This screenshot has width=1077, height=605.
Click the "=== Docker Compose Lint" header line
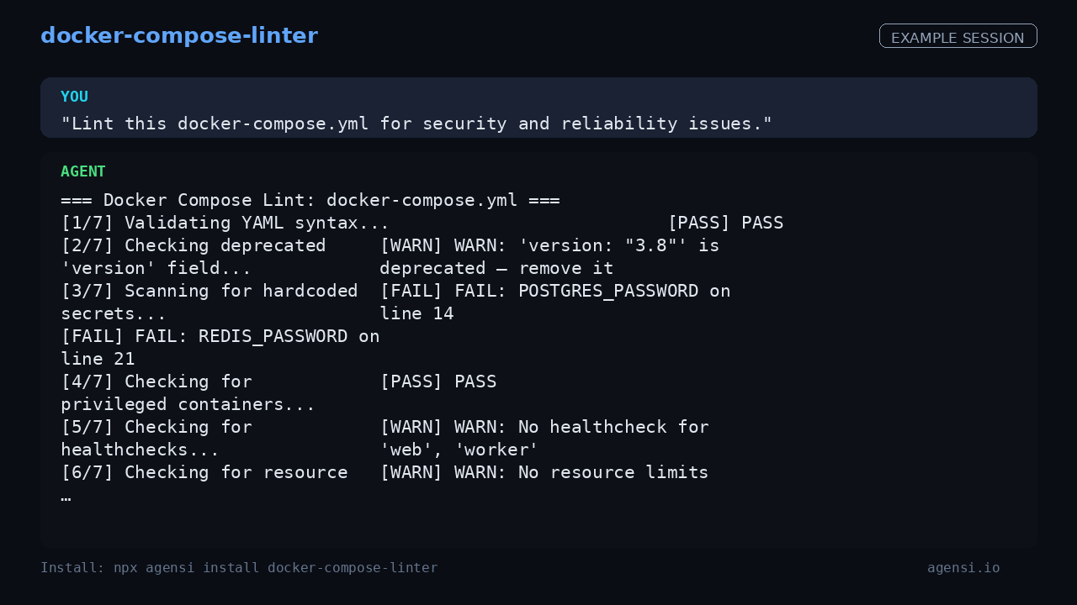[310, 200]
